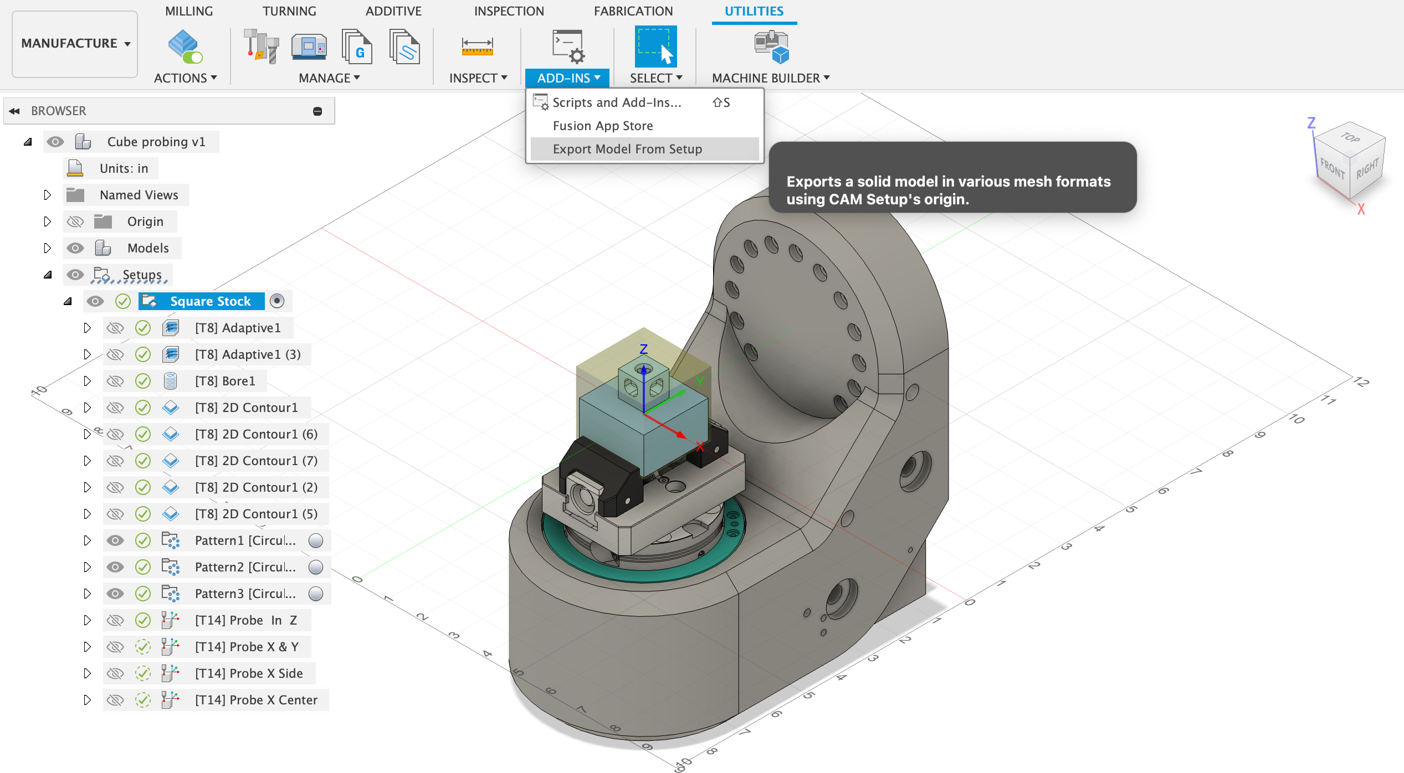The image size is (1404, 773).
Task: Activate the Square Stock setup radio button
Action: (x=277, y=301)
